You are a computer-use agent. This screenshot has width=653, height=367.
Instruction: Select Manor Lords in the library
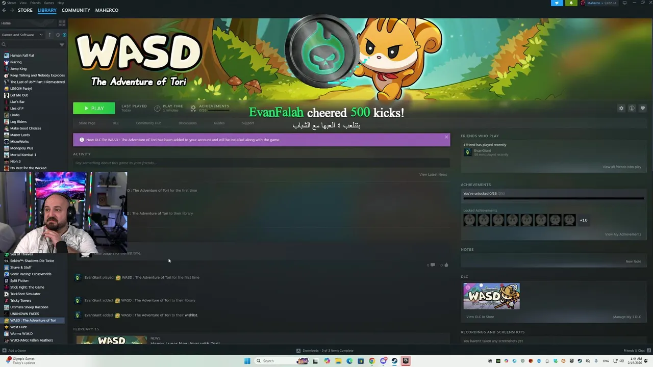tap(20, 135)
